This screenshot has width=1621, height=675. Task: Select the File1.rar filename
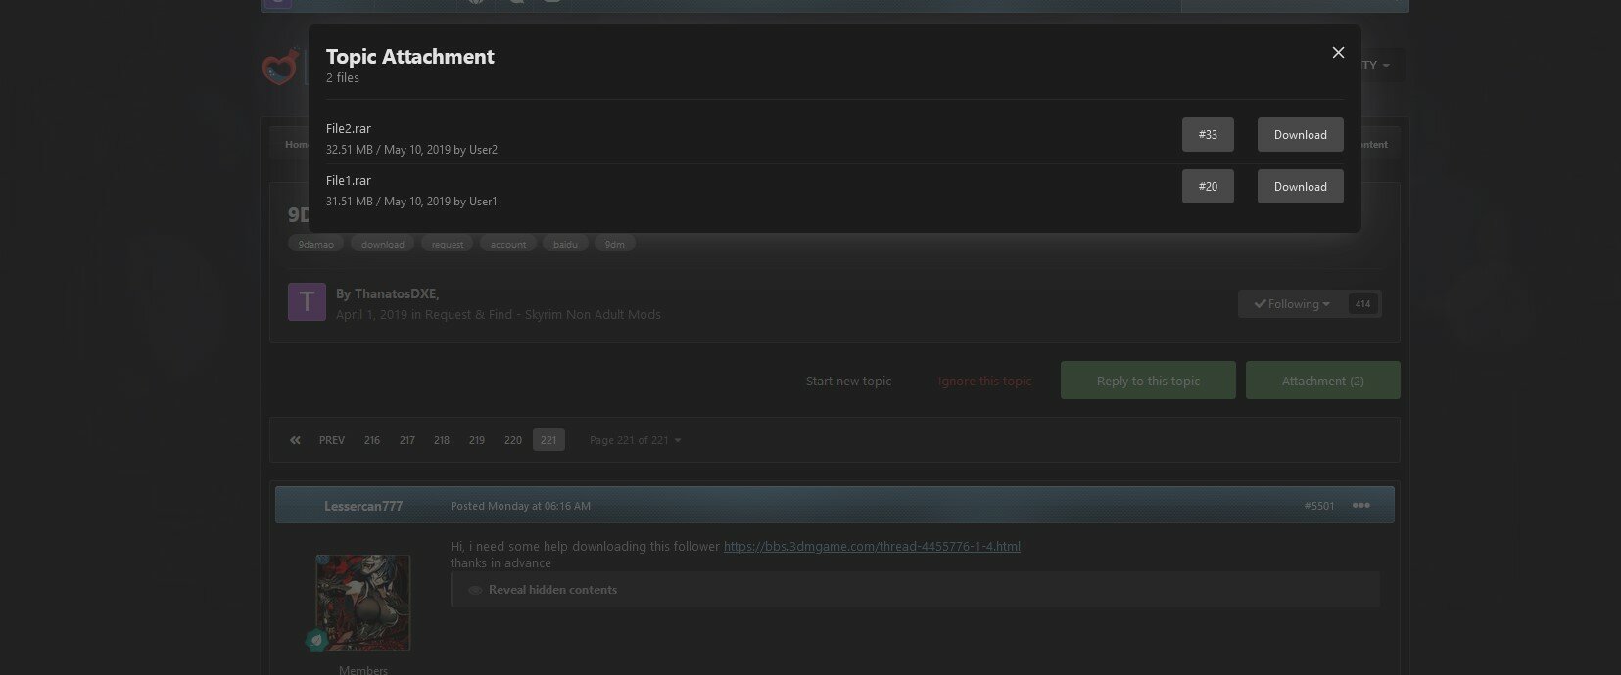[349, 181]
